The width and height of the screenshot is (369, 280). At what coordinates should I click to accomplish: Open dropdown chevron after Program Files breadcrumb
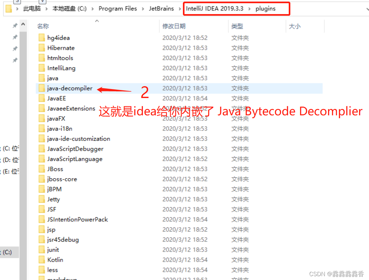[143, 9]
